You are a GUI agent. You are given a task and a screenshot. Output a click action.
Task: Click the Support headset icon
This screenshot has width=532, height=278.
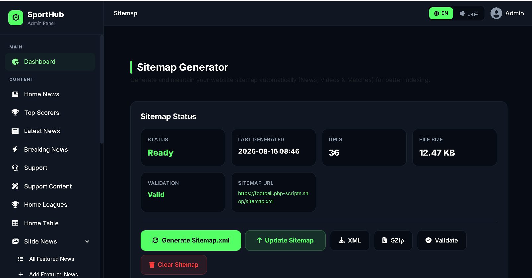[15, 168]
